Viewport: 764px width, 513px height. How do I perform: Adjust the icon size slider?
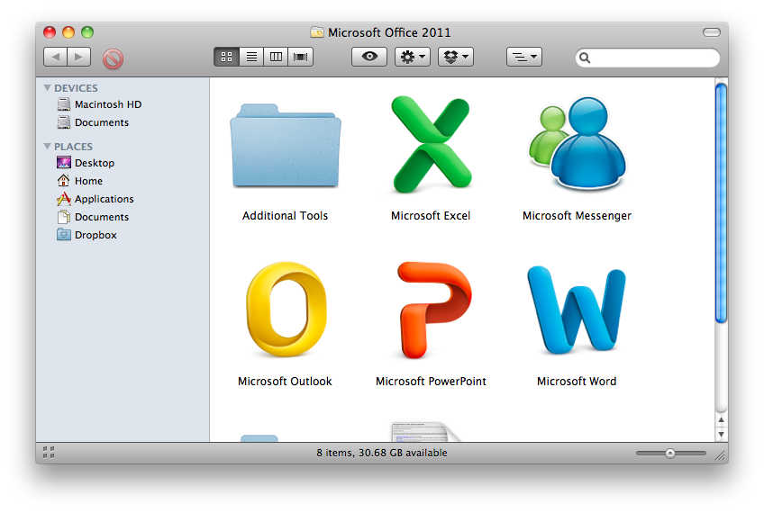click(x=670, y=453)
